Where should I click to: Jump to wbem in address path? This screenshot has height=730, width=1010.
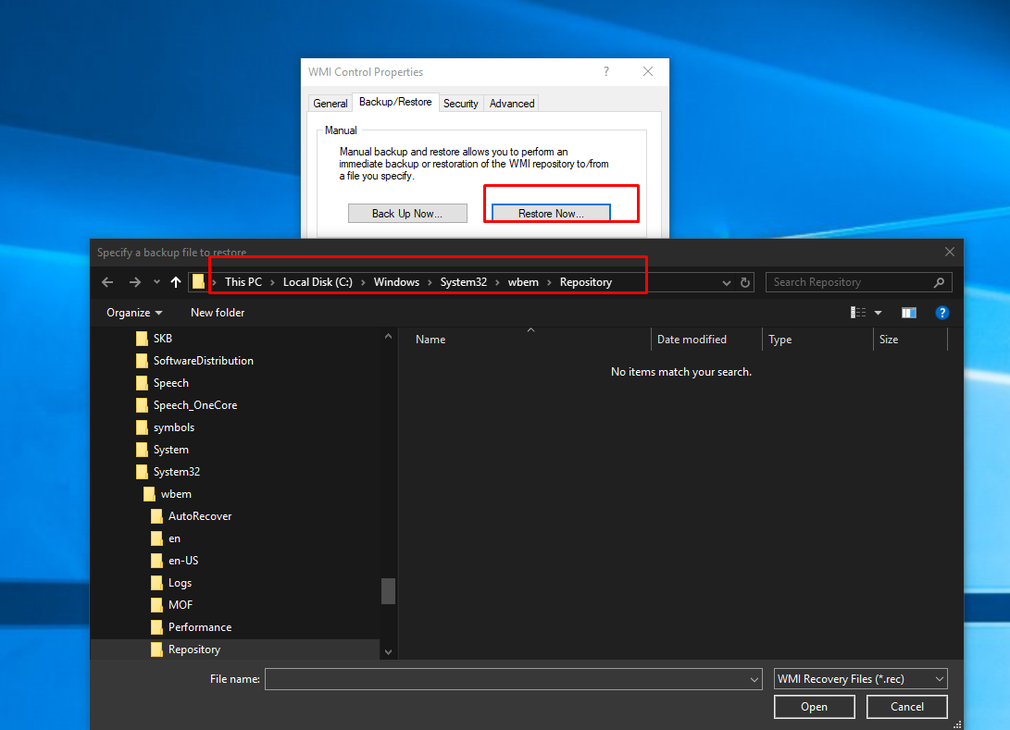click(523, 282)
